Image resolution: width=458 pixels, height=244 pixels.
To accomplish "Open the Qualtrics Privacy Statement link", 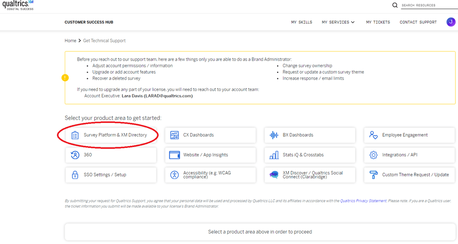I will [363, 201].
